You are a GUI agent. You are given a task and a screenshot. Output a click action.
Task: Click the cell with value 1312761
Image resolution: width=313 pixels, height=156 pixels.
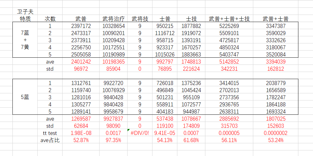point(81,83)
